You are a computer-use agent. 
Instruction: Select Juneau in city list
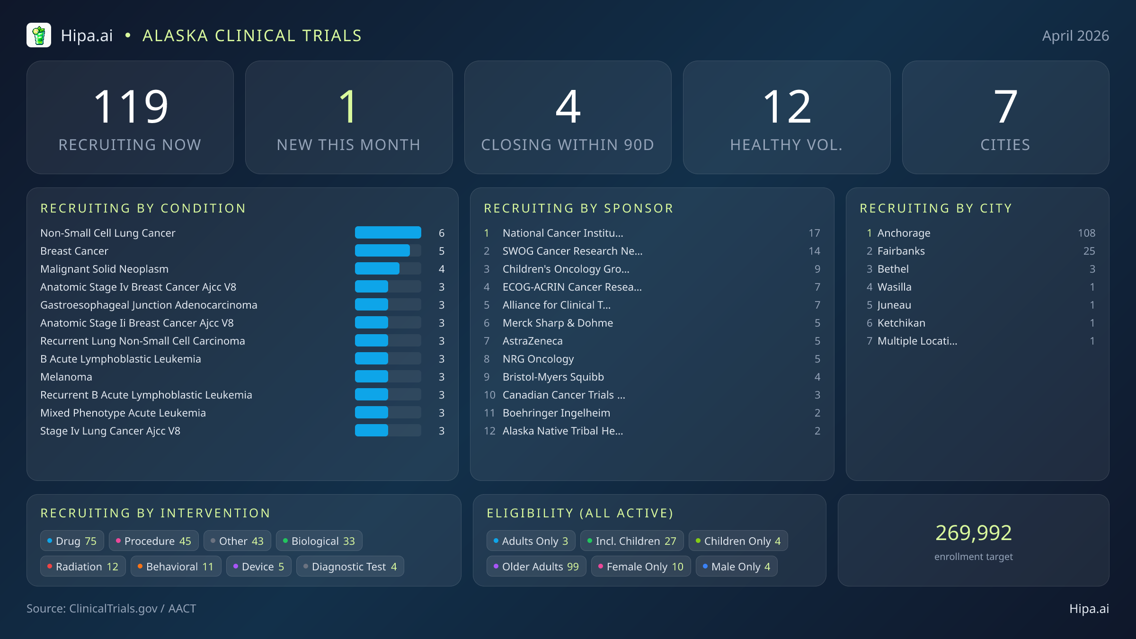click(977, 305)
